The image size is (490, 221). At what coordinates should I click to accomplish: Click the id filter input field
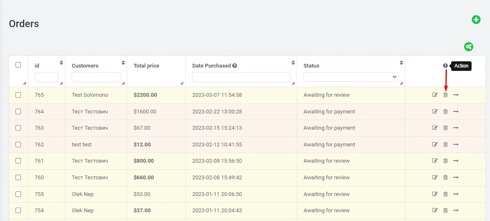coord(46,77)
